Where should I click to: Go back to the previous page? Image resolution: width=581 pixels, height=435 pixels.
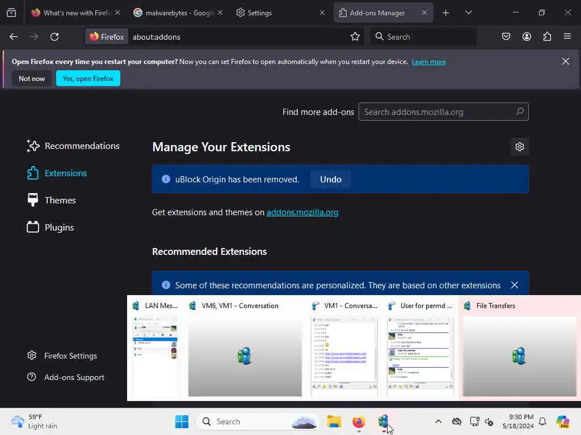(x=14, y=37)
